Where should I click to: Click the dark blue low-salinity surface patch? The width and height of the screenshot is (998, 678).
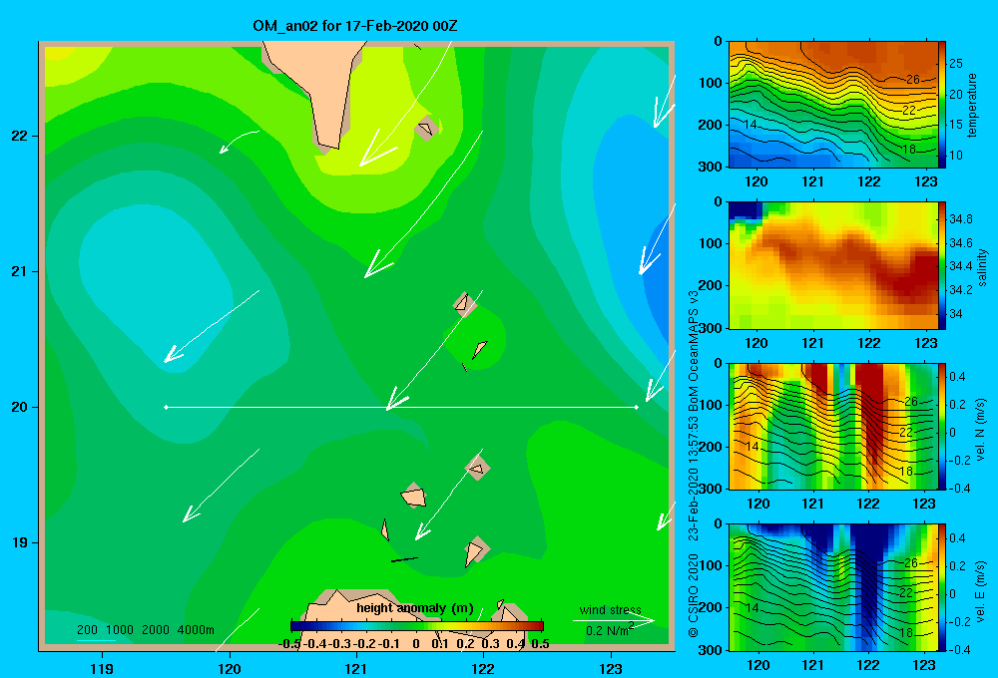coord(745,210)
